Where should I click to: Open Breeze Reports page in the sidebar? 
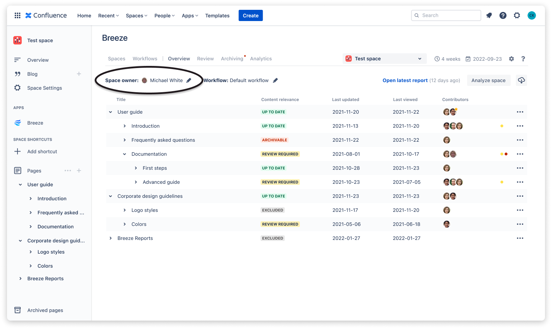click(x=46, y=278)
